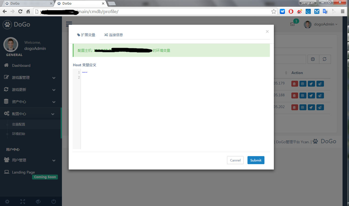Click the fullscreen icon at sidebar bottom

[x=23, y=201]
